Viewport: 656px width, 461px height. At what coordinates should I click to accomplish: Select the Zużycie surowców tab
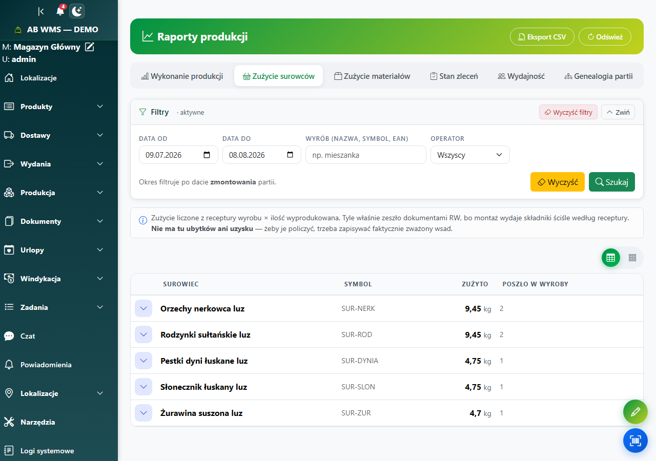(x=278, y=76)
